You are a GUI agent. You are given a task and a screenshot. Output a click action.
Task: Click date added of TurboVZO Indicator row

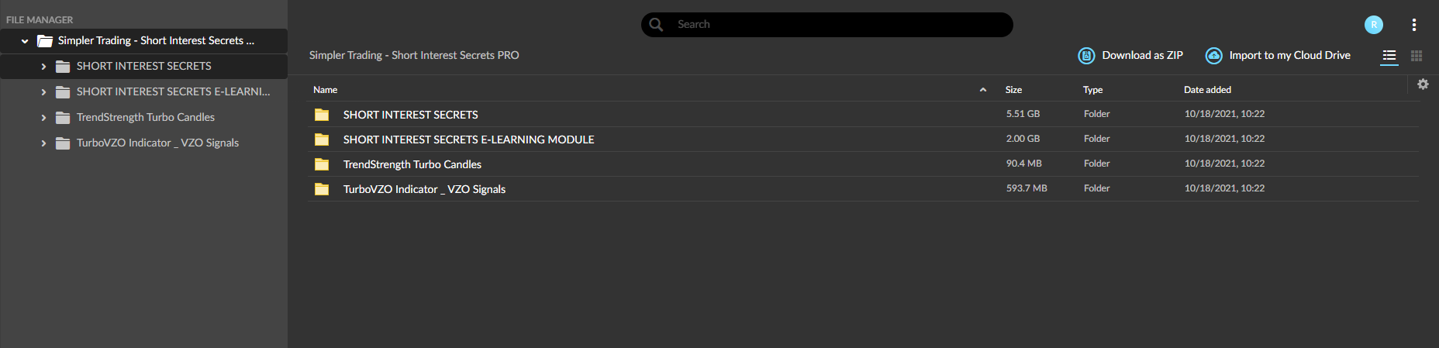(x=1224, y=188)
